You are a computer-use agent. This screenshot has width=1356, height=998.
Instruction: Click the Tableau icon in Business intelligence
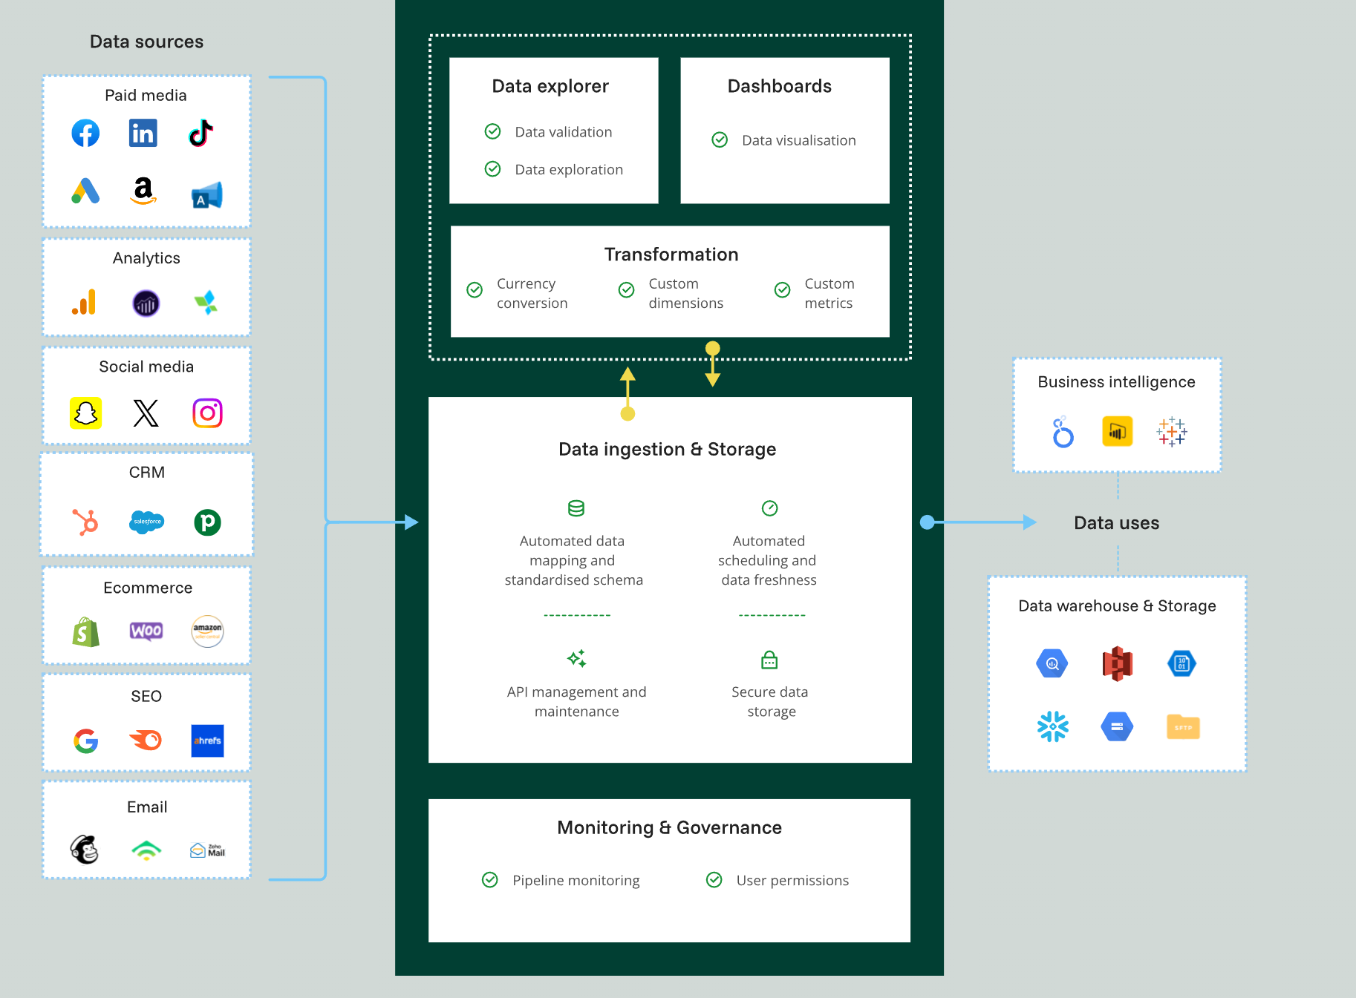tap(1171, 432)
